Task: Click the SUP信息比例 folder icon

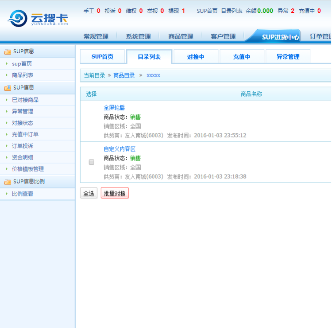Action: [x=8, y=182]
